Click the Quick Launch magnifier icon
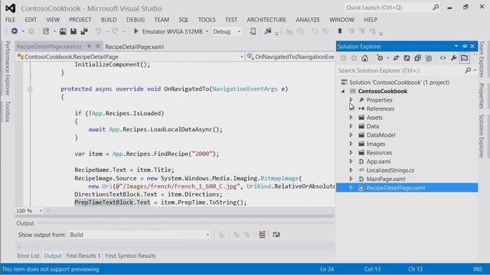This screenshot has height=275, width=490. (436, 7)
